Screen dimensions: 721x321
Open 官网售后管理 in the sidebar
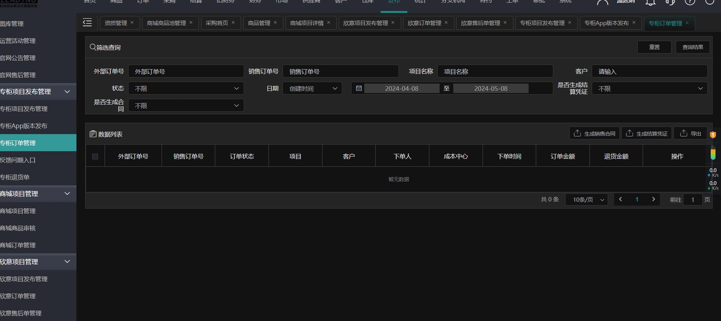pyautogui.click(x=38, y=75)
